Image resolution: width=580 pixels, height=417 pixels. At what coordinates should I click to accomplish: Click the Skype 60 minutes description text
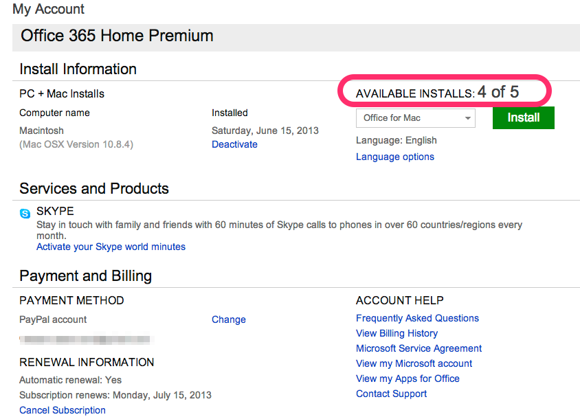coord(279,230)
